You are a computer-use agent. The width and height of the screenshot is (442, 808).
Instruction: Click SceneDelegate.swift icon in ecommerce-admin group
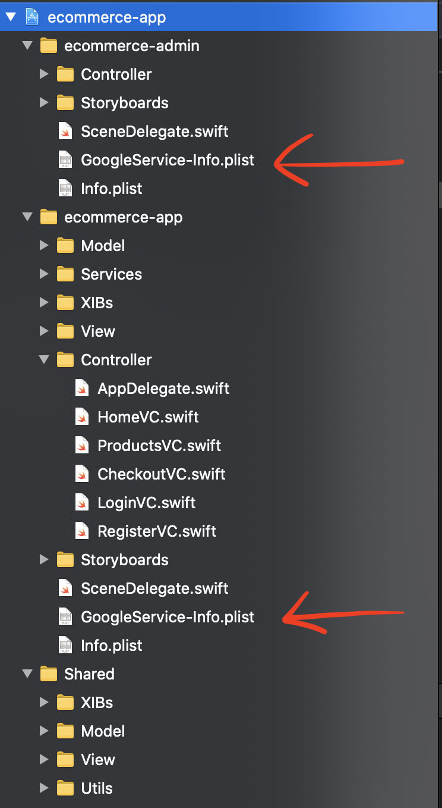point(65,131)
